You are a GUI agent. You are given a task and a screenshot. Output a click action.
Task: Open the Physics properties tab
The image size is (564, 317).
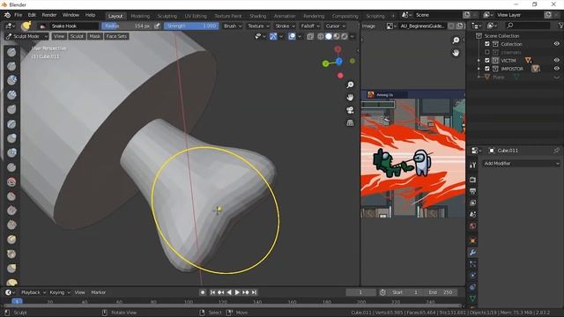[473, 276]
